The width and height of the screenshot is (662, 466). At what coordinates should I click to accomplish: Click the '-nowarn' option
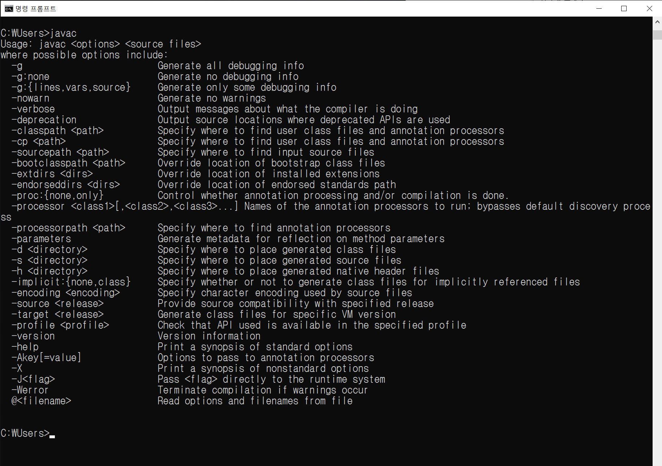pyautogui.click(x=30, y=98)
